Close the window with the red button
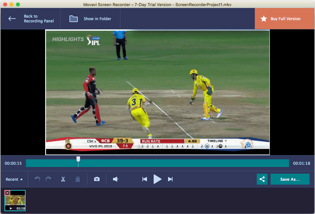315x214 pixels. pyautogui.click(x=5, y=4)
